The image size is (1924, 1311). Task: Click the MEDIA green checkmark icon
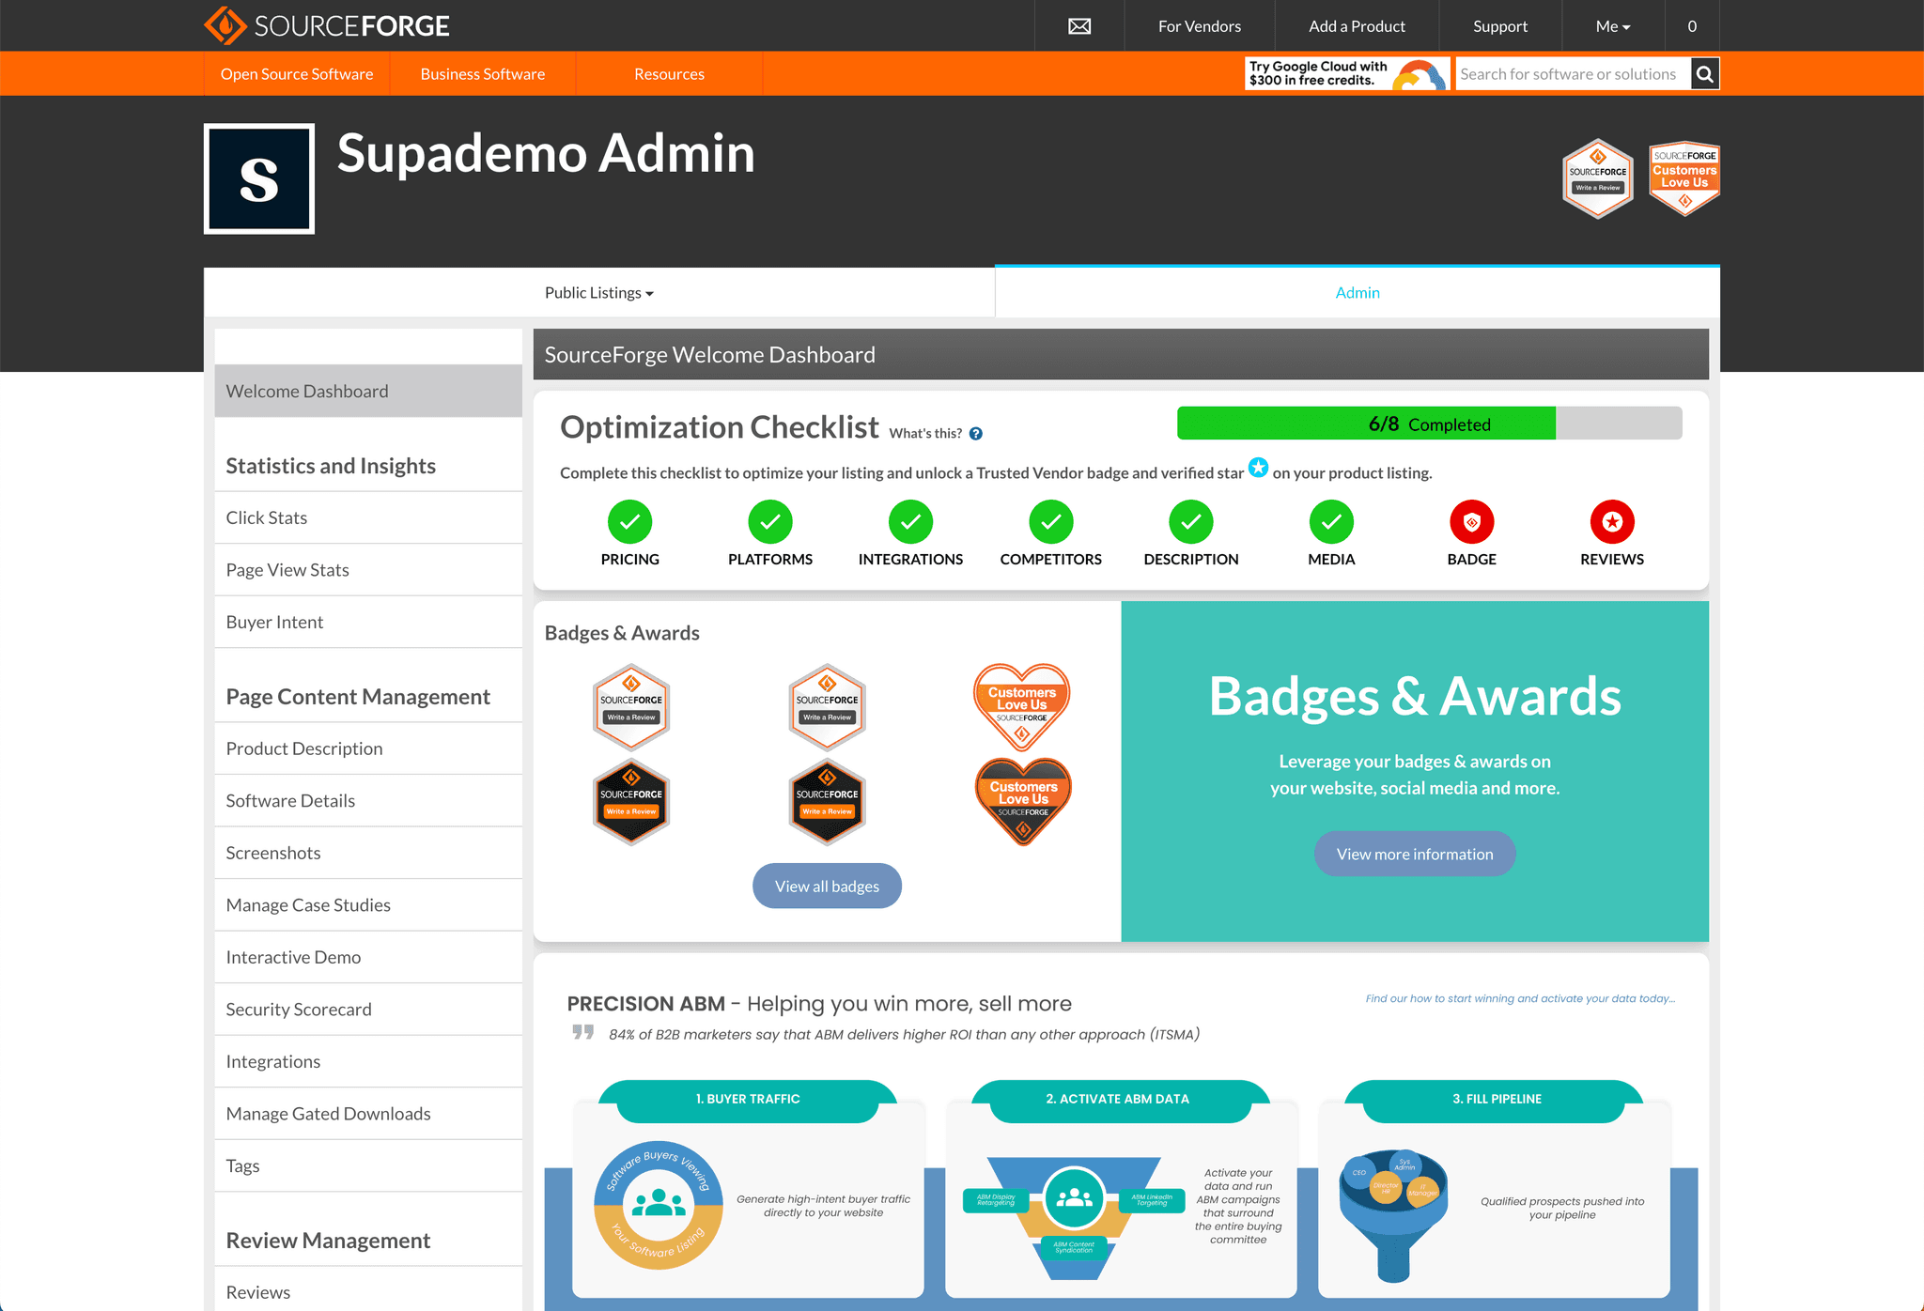pyautogui.click(x=1331, y=522)
